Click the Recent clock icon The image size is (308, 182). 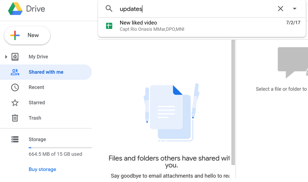pos(15,88)
